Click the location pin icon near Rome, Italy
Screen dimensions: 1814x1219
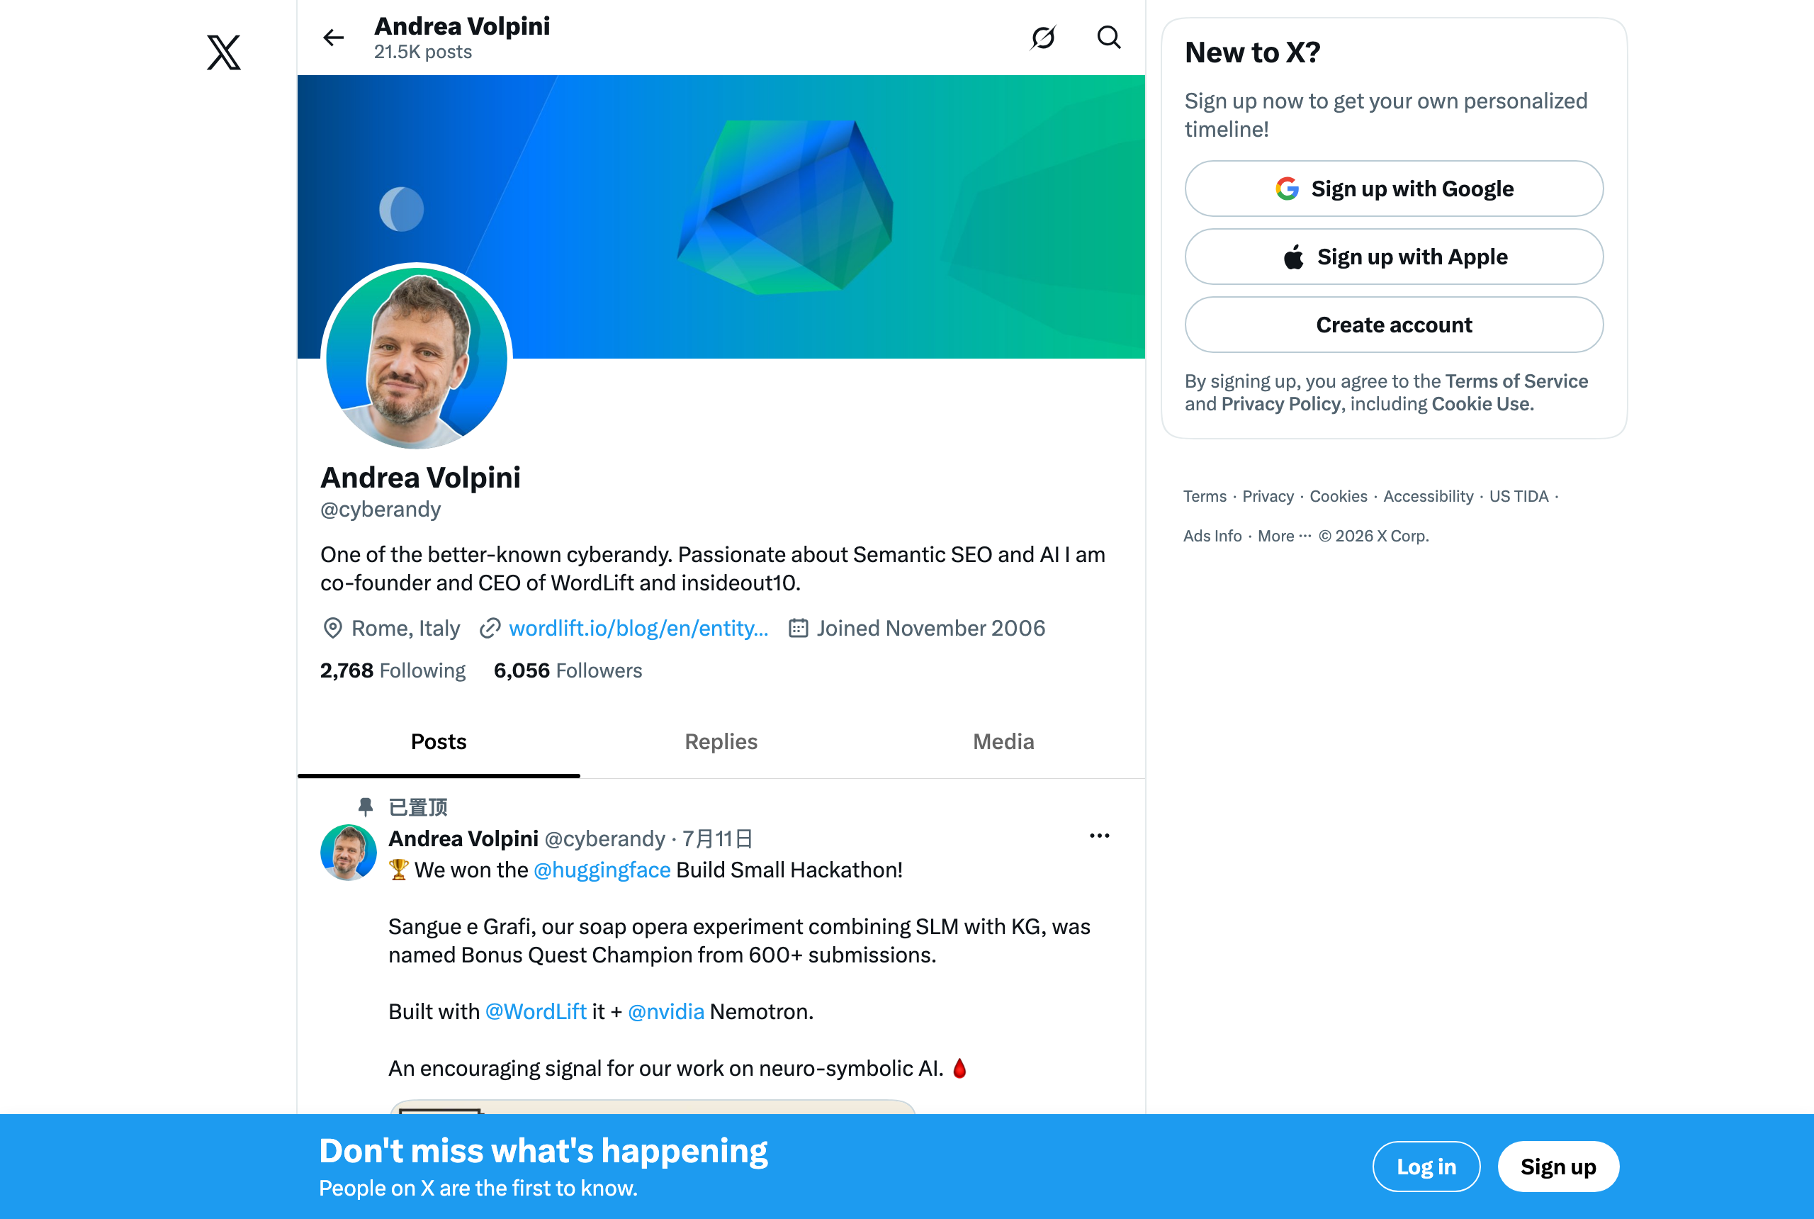[x=332, y=628]
